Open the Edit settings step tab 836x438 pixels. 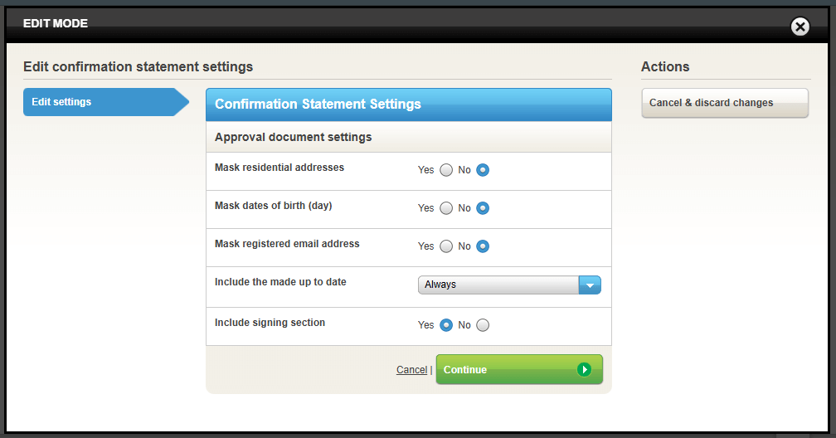(x=100, y=102)
